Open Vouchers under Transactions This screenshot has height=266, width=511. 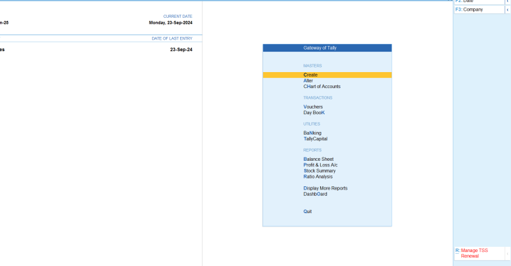coord(313,107)
